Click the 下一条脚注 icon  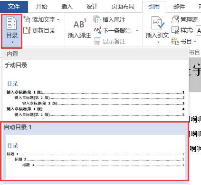click(97, 30)
